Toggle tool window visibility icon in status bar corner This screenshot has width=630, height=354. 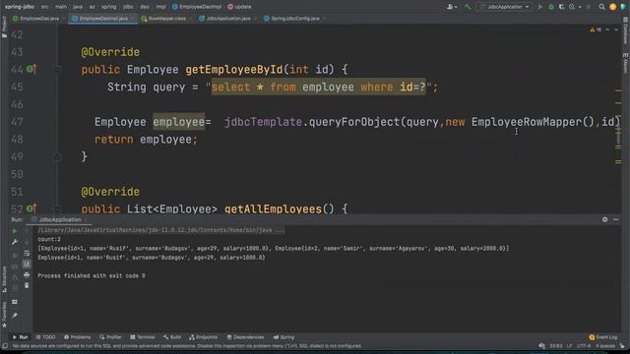[x=5, y=346]
